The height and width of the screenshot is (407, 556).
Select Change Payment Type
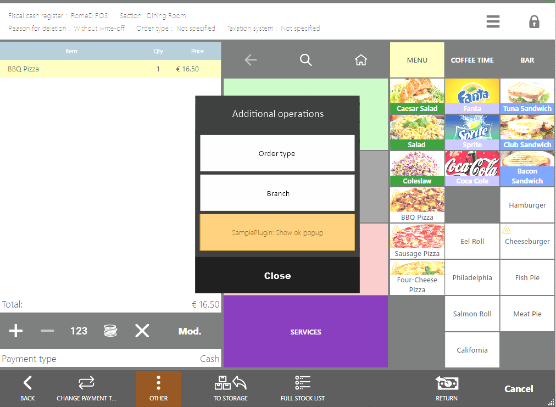(x=86, y=388)
